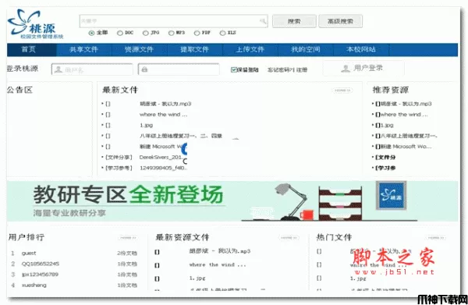Open the .mp3 file in 最新文件
The height and width of the screenshot is (305, 468).
165,104
